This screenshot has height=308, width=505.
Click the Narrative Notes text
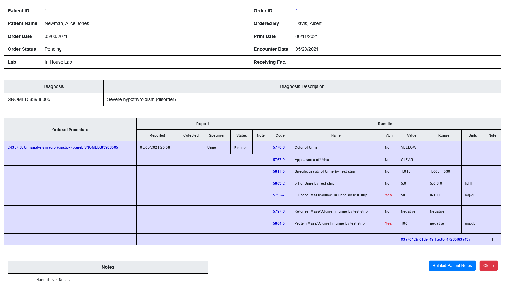pyautogui.click(x=54, y=280)
